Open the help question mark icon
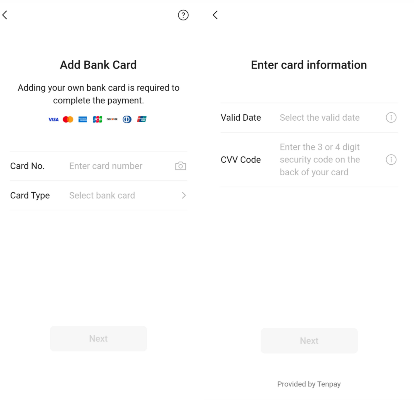414x400 pixels. coord(183,15)
